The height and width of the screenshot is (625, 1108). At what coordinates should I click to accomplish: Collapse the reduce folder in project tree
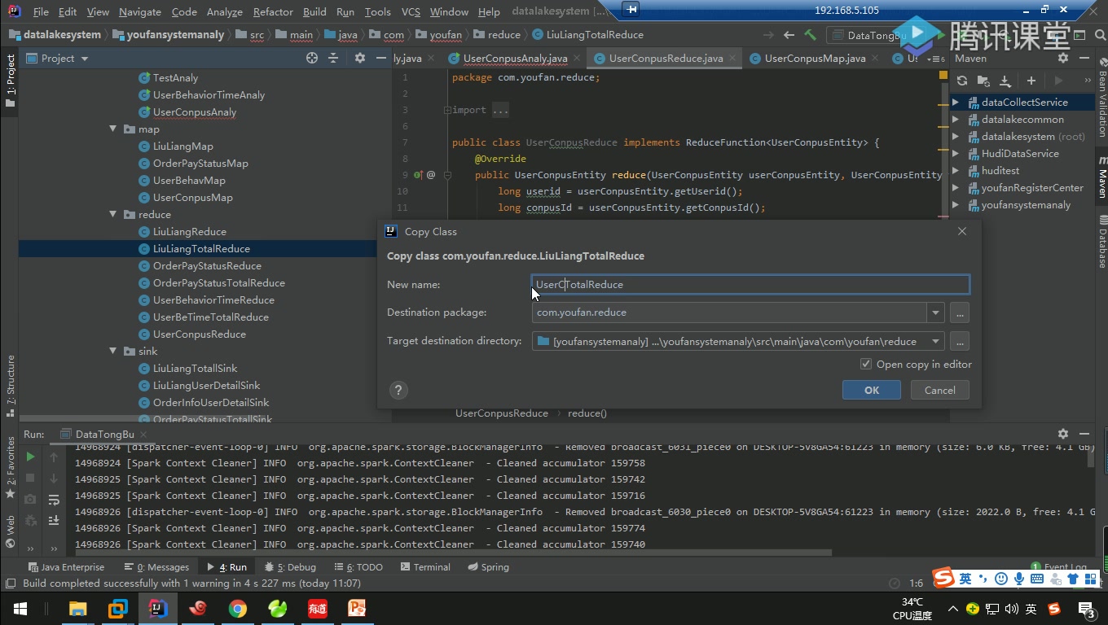[x=113, y=215]
